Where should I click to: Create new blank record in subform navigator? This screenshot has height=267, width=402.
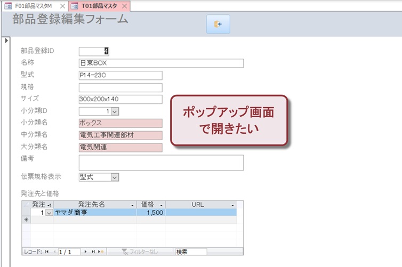tap(101, 251)
